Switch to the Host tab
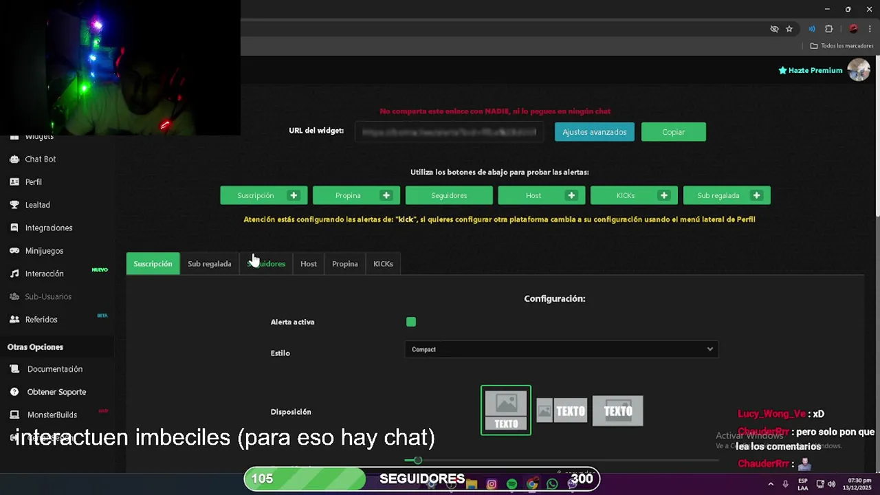This screenshot has width=880, height=495. pyautogui.click(x=309, y=263)
